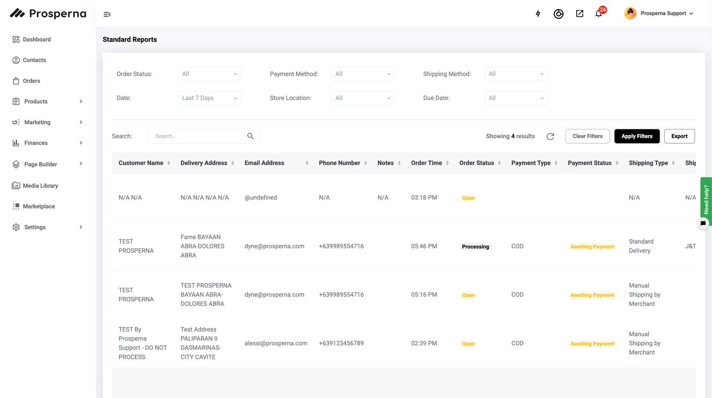
Task: Open the Order Status filter dropdown
Action: [x=210, y=74]
